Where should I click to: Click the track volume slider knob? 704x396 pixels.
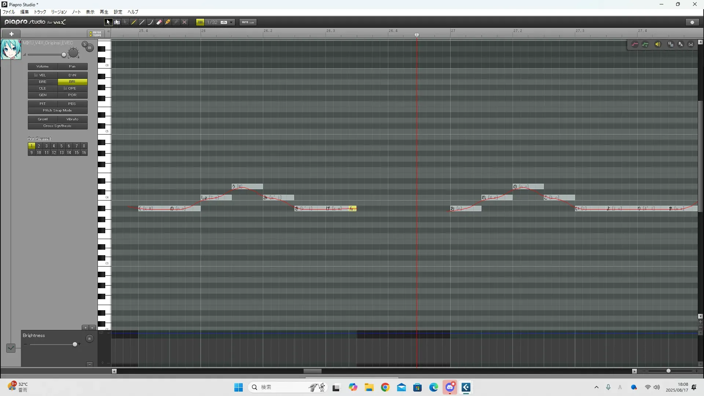[x=64, y=55]
